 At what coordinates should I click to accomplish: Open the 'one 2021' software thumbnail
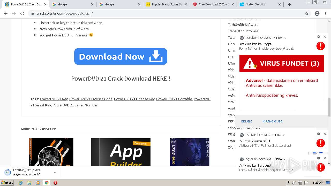coord(190,152)
